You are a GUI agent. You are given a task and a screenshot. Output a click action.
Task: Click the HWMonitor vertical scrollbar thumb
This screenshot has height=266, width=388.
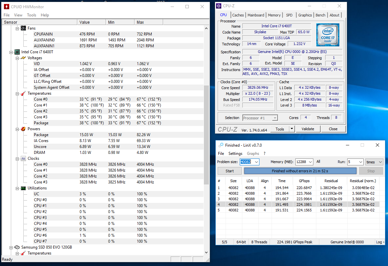(206, 134)
